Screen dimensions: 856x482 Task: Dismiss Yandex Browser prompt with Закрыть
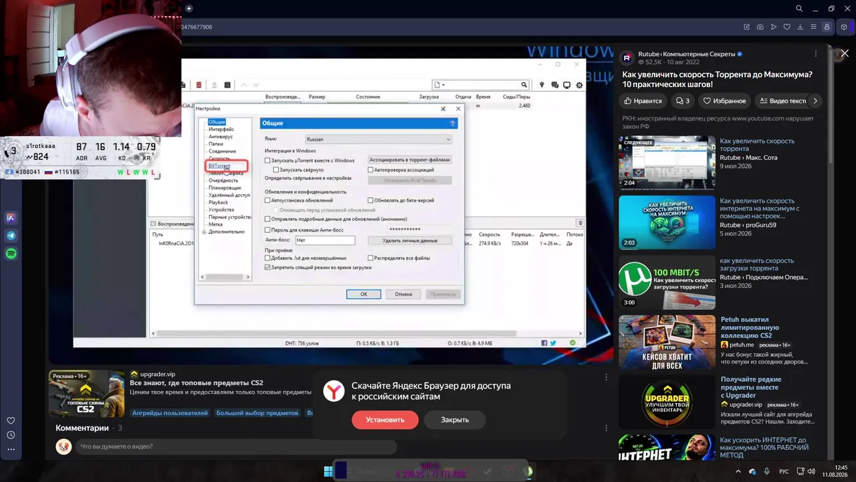[455, 420]
